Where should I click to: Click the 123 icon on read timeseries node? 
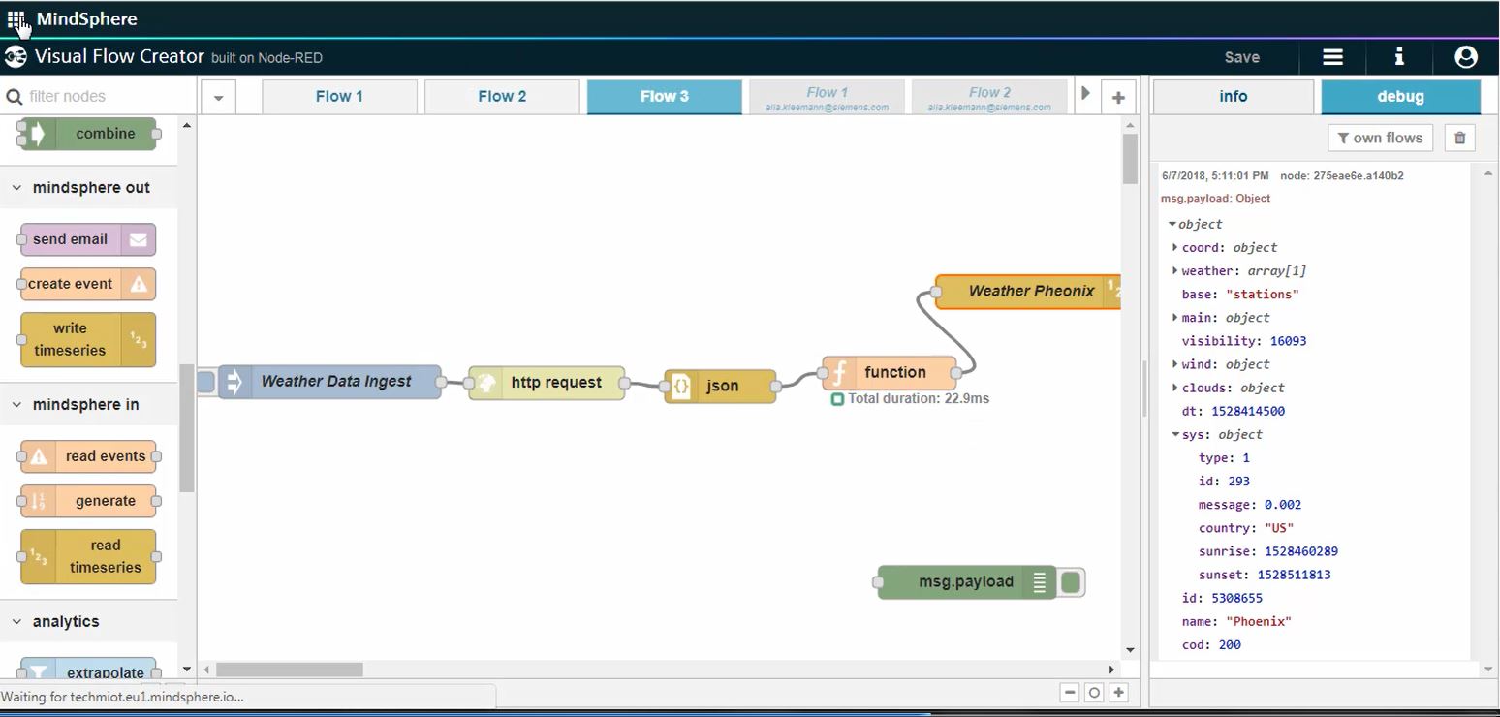point(39,556)
